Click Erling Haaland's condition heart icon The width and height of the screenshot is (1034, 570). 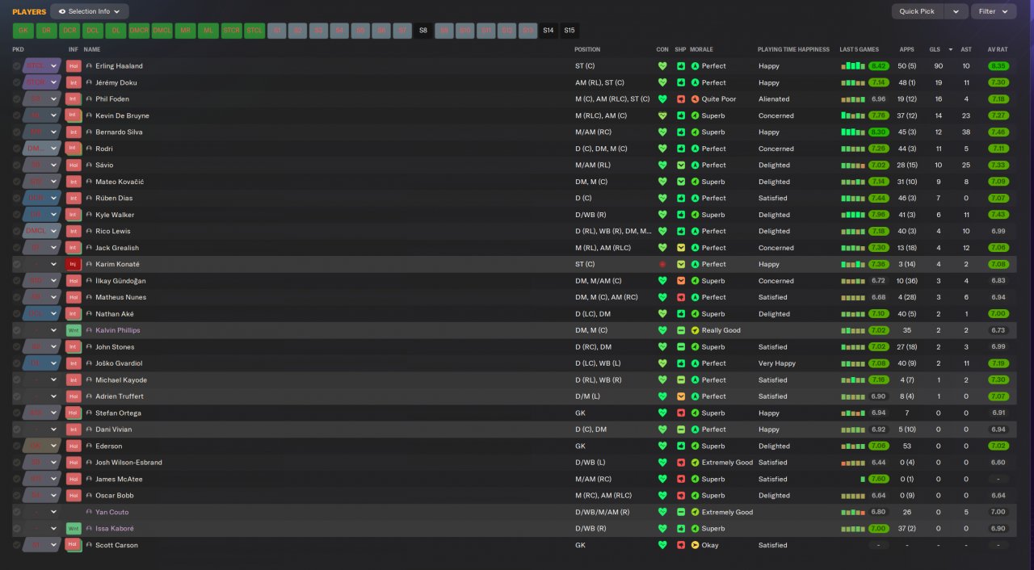[662, 66]
